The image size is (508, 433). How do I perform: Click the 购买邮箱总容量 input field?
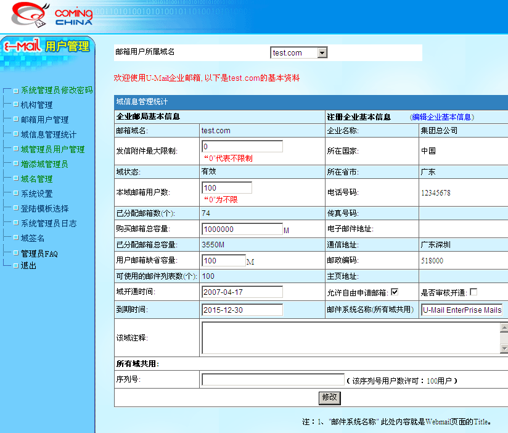click(242, 229)
